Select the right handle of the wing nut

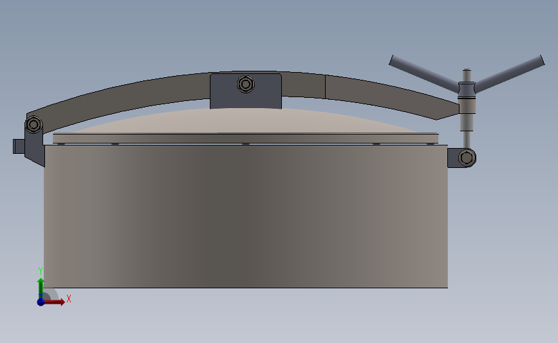(510, 73)
